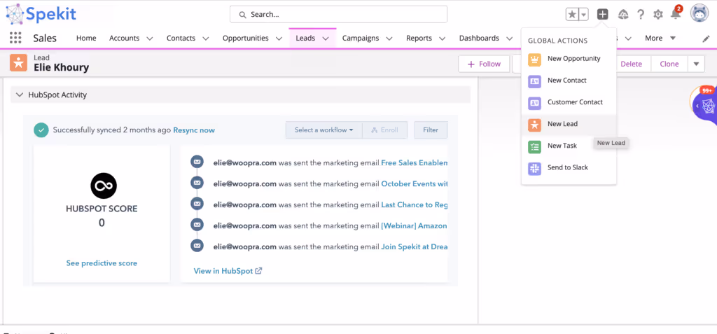Screen dimensions: 717x334
Task: Open the Spekit side widget bubble
Action: (704, 106)
